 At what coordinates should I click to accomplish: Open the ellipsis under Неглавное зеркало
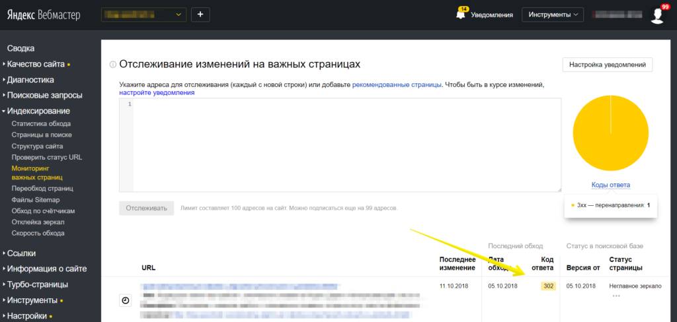pyautogui.click(x=616, y=296)
